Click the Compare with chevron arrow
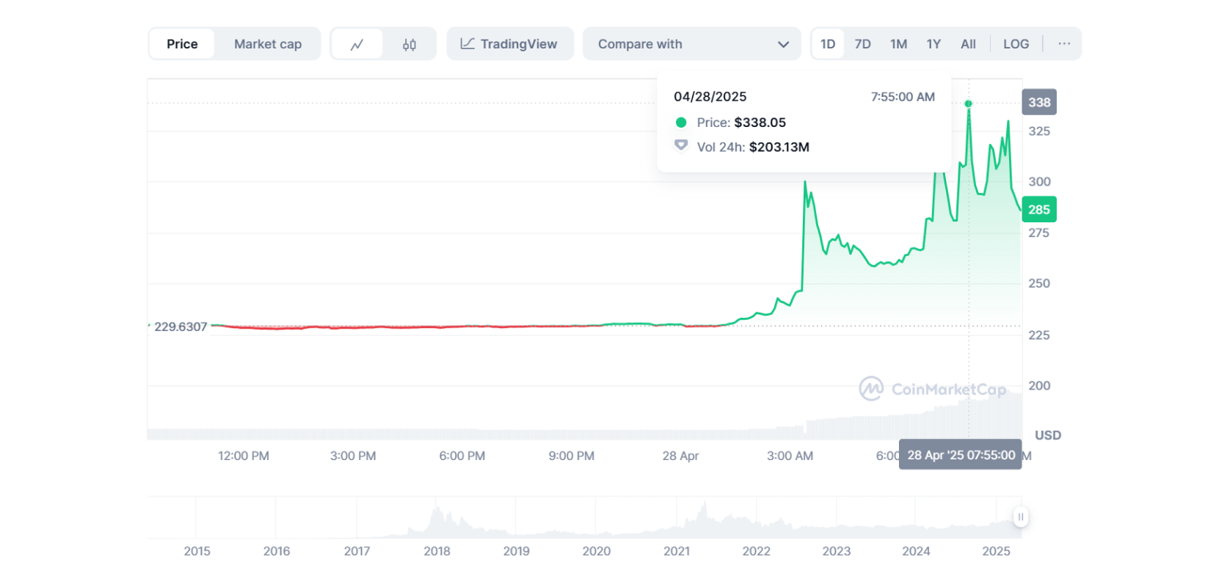The width and height of the screenshot is (1227, 587). 783,45
